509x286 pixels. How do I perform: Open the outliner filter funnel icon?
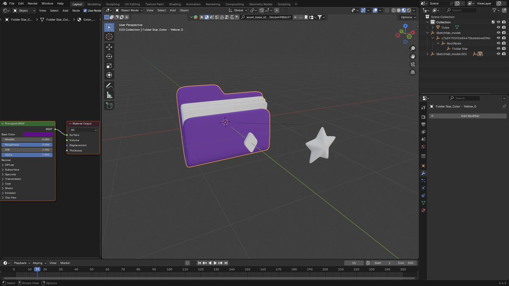pos(495,10)
